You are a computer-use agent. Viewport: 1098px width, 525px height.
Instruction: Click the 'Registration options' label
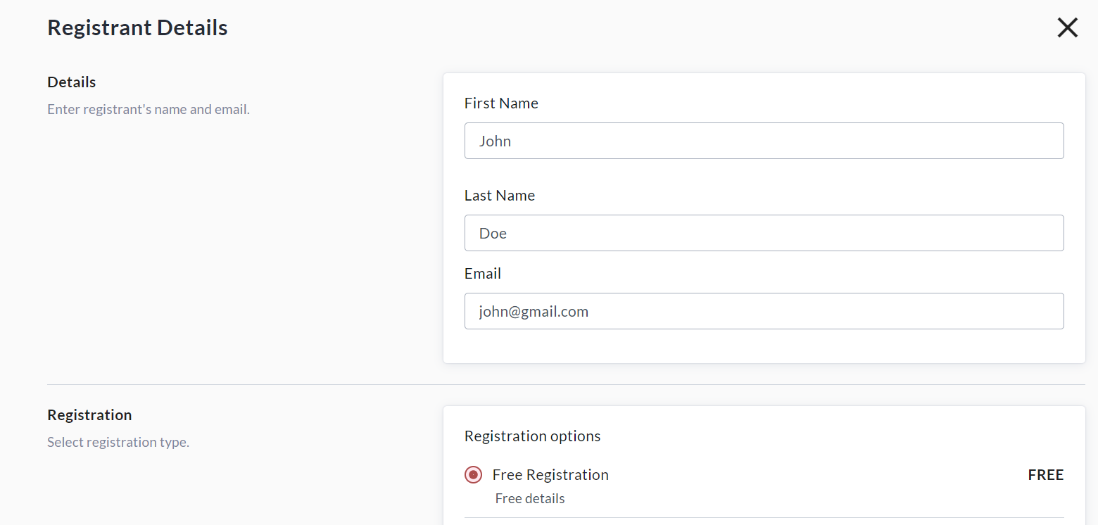click(533, 436)
